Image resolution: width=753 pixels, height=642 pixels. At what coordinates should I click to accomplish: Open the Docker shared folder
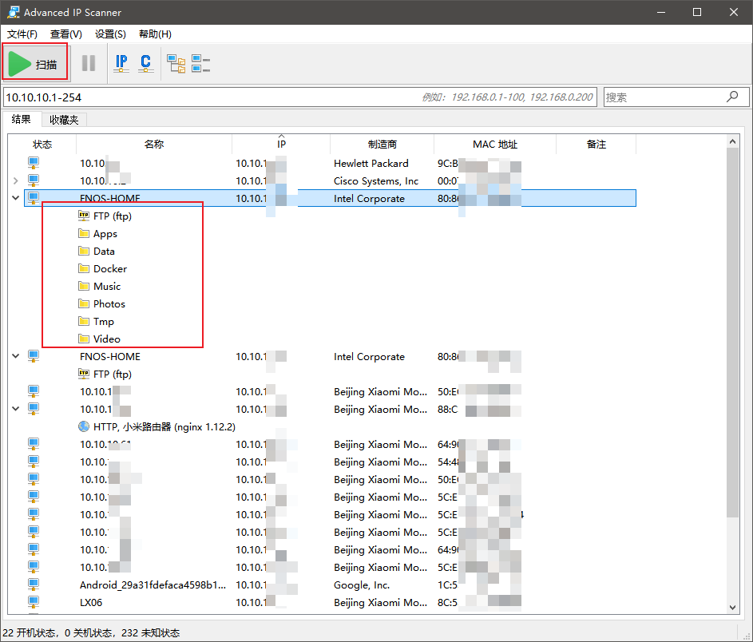[x=110, y=269]
